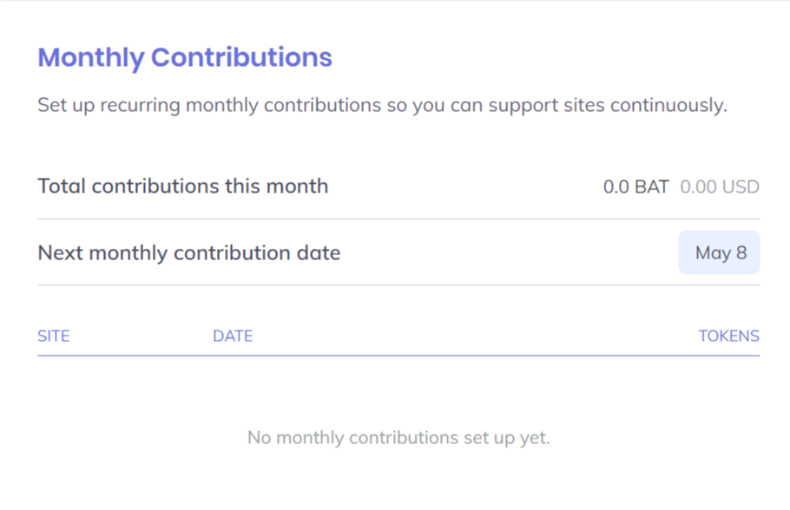Select the 0.00 USD amount

[719, 186]
